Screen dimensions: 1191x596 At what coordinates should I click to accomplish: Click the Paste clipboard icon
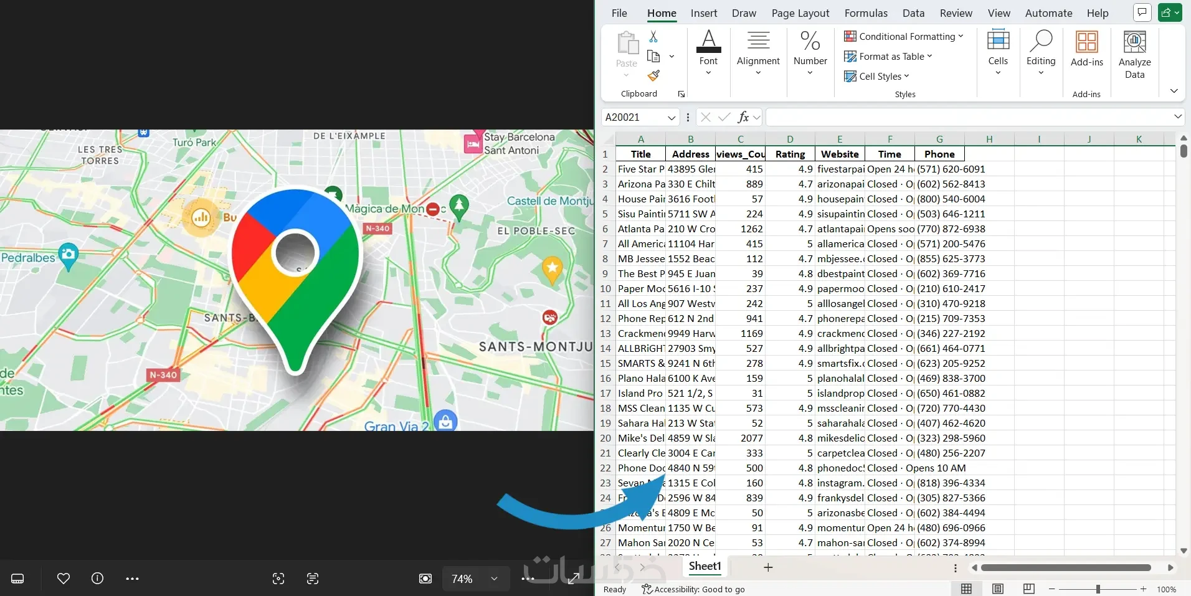pos(627,44)
